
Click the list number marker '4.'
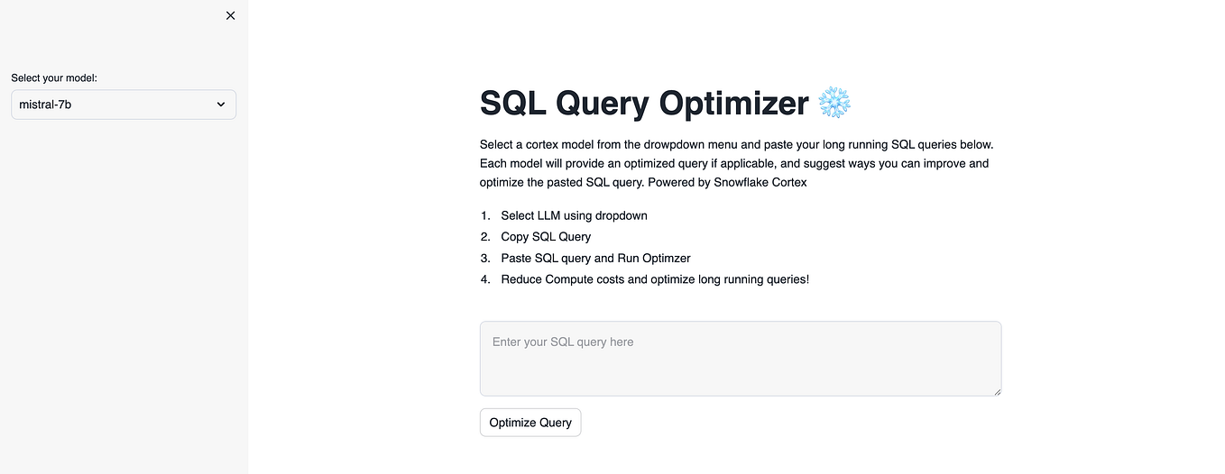click(x=485, y=279)
